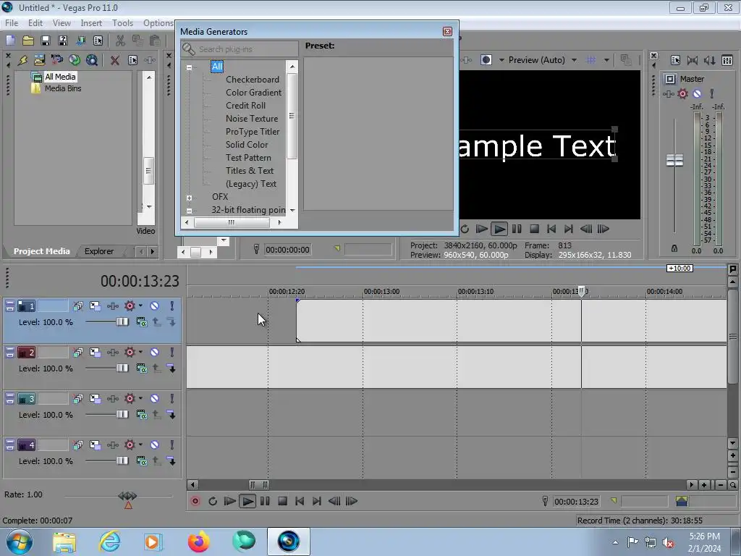Open the File menu
The height and width of the screenshot is (556, 741).
point(12,23)
